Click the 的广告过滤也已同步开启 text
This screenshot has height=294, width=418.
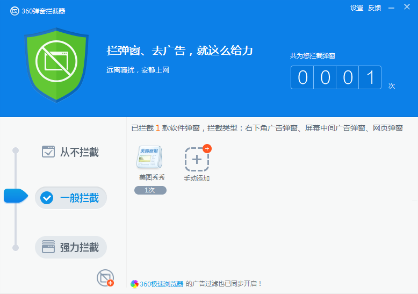tap(224, 284)
